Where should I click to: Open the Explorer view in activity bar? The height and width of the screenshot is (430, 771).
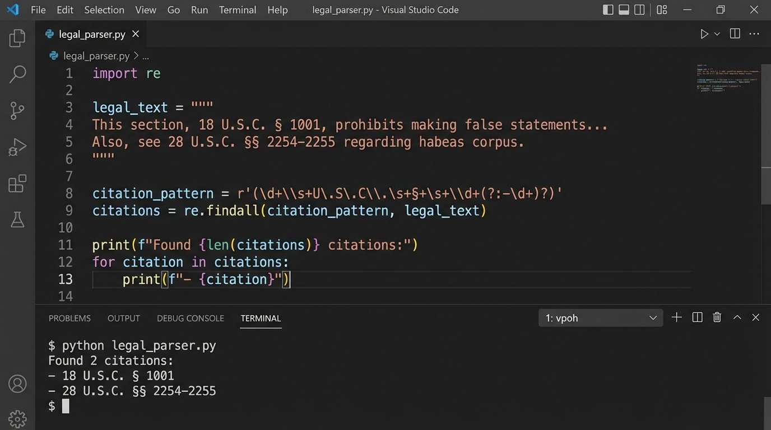pyautogui.click(x=17, y=38)
